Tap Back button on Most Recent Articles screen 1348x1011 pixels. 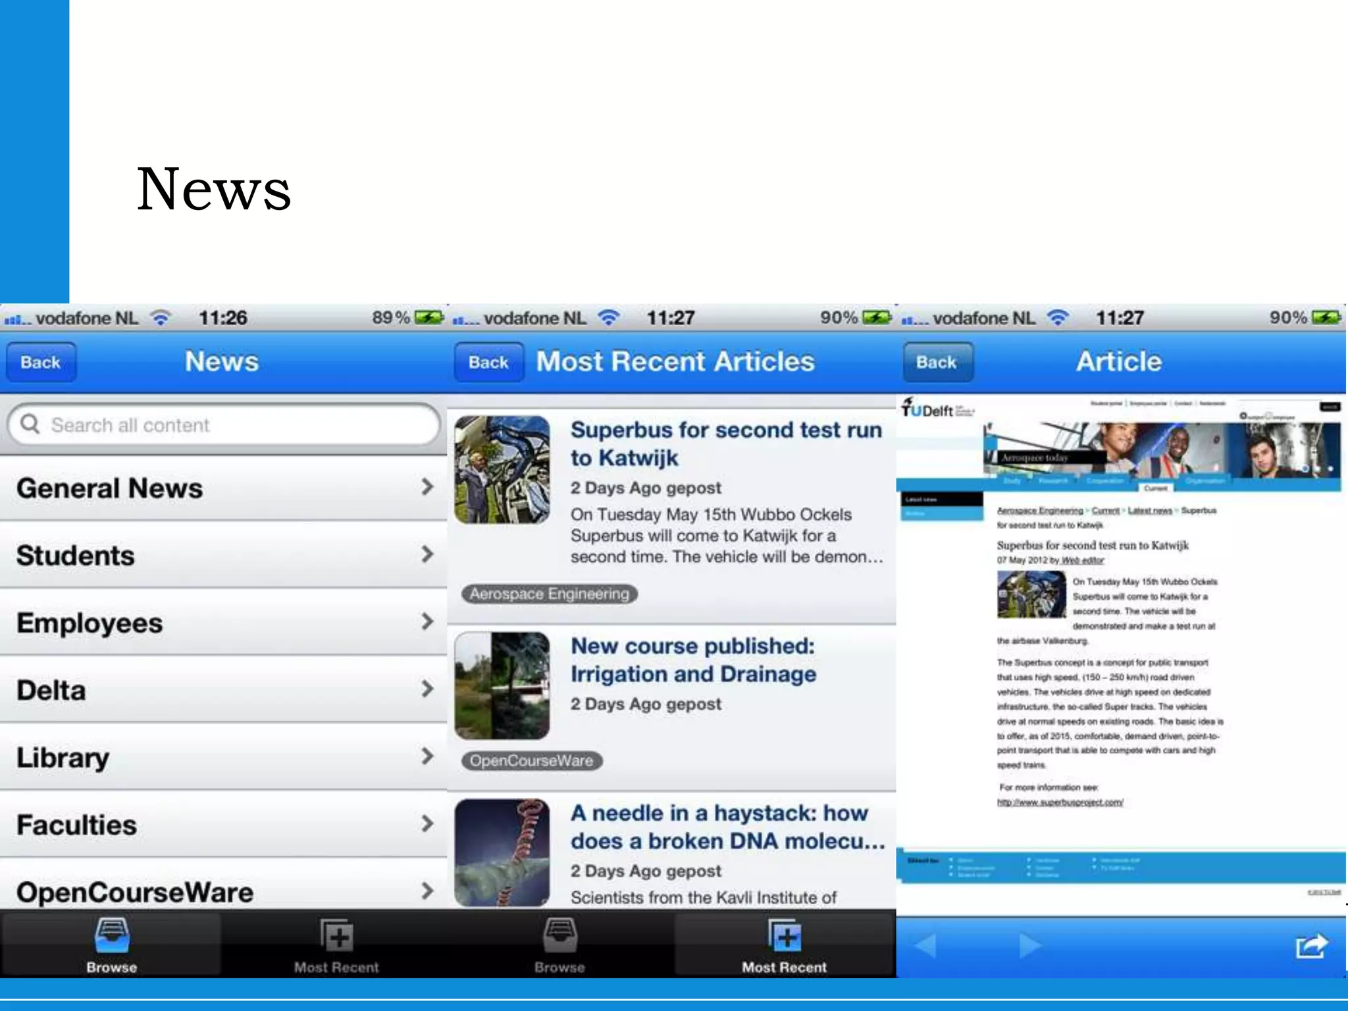point(489,362)
